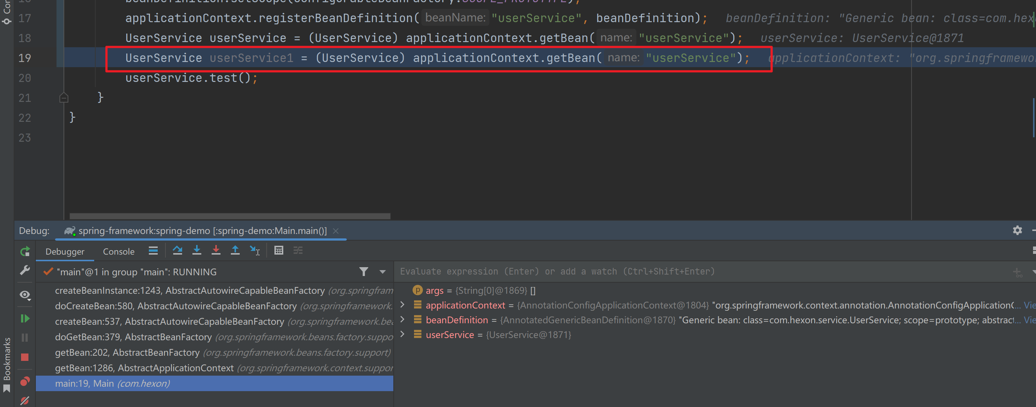Viewport: 1036px width, 407px height.
Task: Toggle the frames filter funnel icon
Action: pos(363,272)
